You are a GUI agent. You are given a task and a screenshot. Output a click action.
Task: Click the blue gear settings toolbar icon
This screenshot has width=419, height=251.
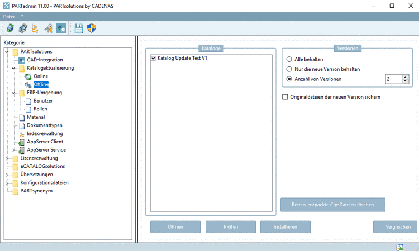click(61, 28)
